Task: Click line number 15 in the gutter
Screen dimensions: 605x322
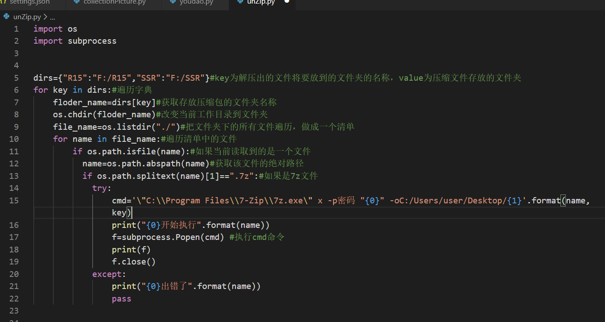Action: click(x=14, y=201)
